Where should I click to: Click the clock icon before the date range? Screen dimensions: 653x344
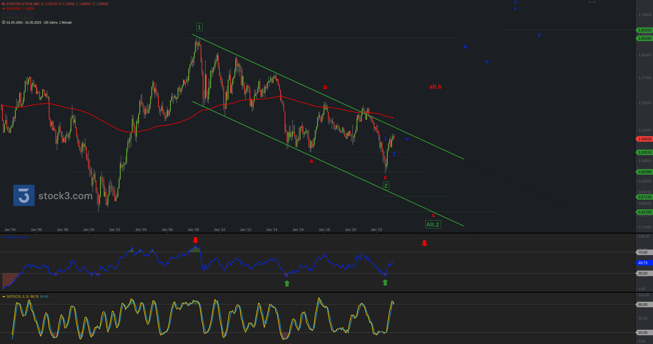3,22
